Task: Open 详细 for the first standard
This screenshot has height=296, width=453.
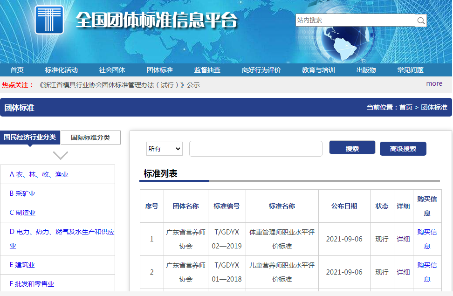Action: point(403,239)
